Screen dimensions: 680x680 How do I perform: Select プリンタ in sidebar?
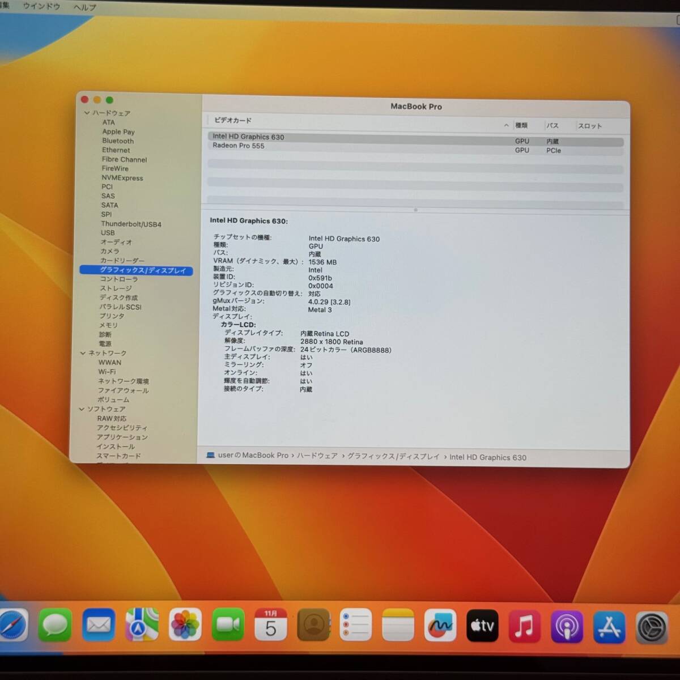112,316
